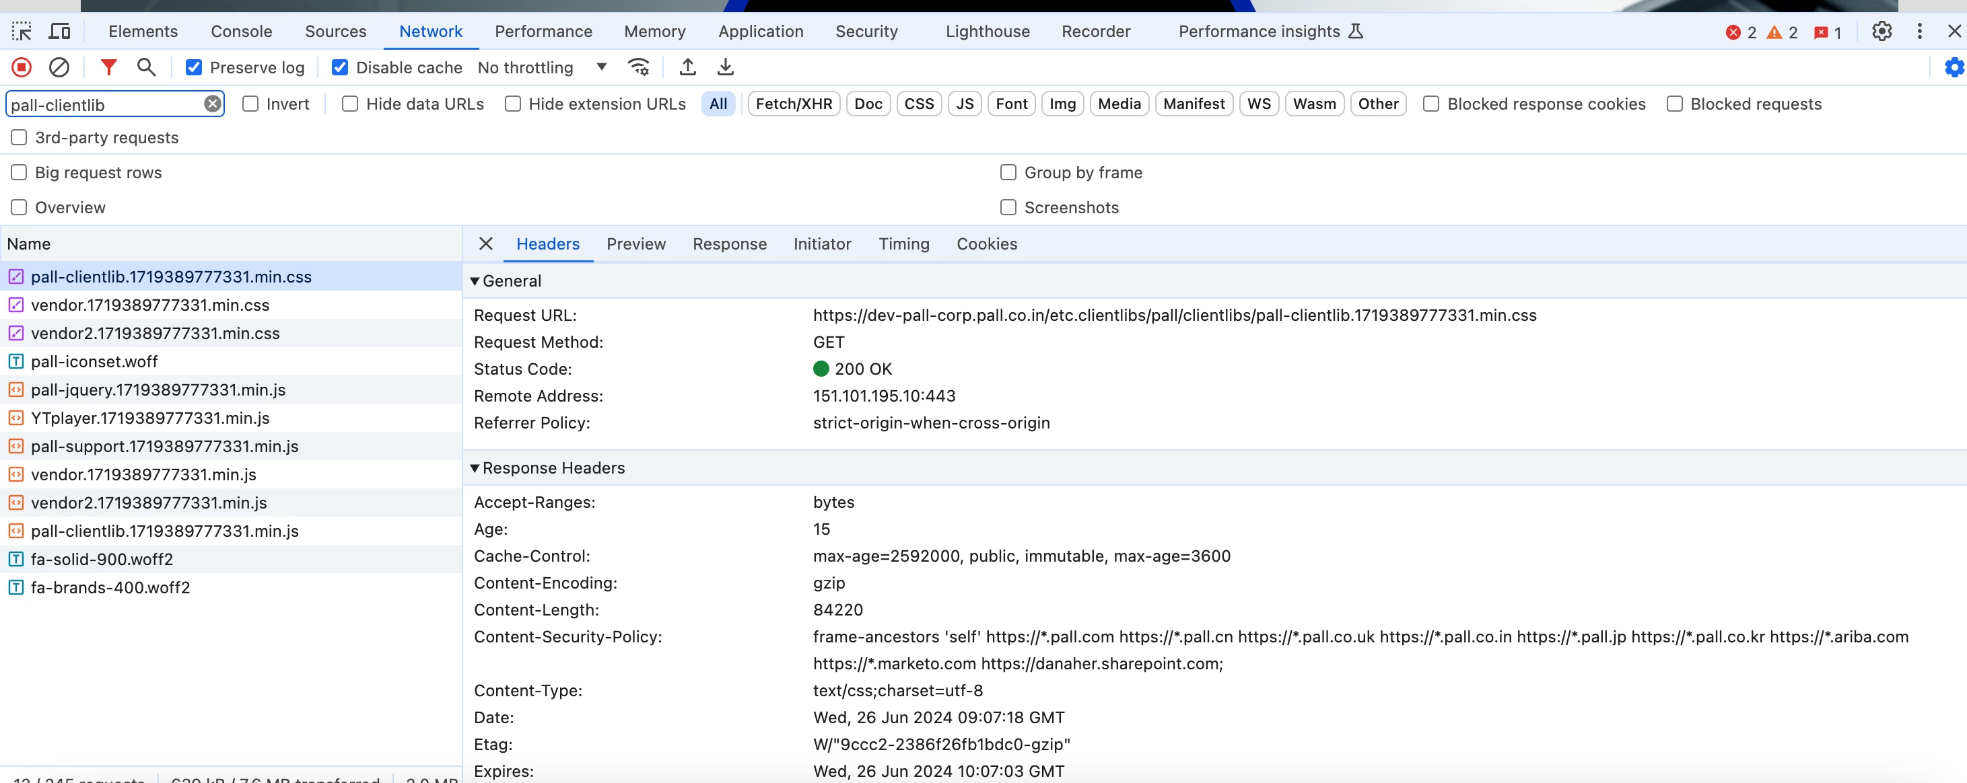Open network conditions wifi icon
Viewport: 1967px width, 783px height.
[638, 68]
